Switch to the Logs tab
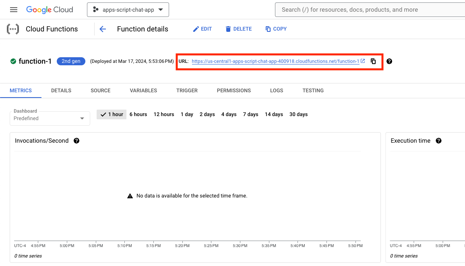This screenshot has width=465, height=266. [277, 91]
